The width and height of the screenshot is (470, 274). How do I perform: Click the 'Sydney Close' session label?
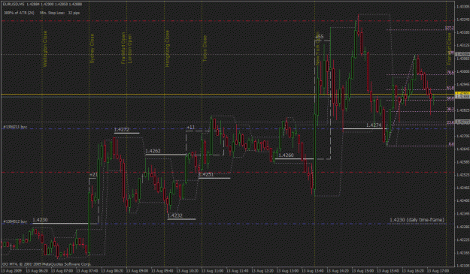point(92,48)
